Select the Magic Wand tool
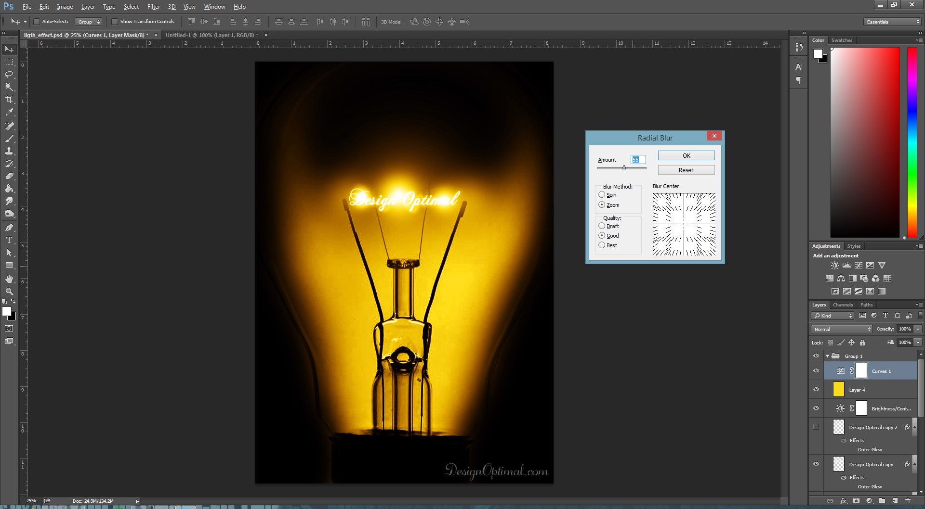This screenshot has width=925, height=509. pos(9,87)
